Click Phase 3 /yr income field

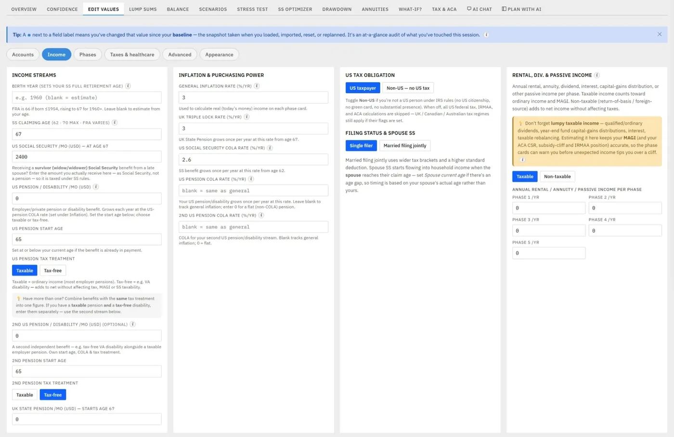coord(549,231)
